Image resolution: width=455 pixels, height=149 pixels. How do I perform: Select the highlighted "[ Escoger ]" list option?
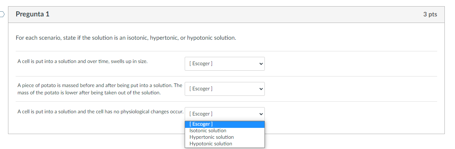201,124
